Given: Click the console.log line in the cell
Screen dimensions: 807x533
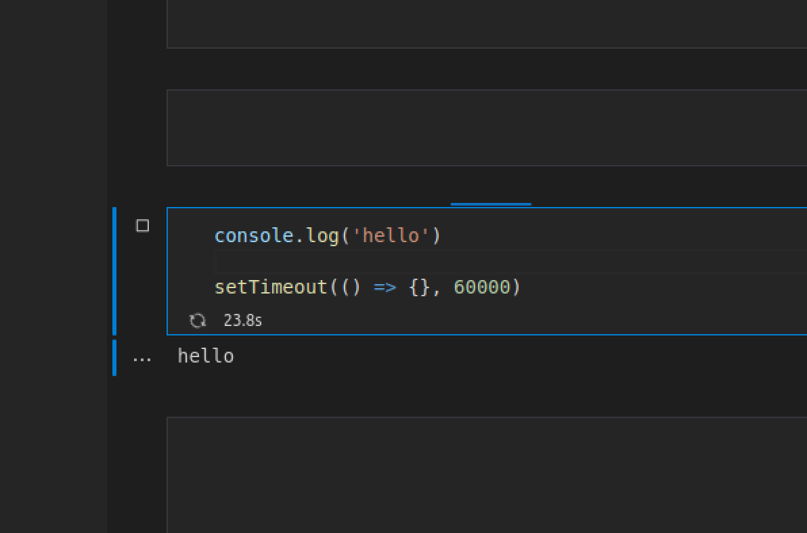Looking at the screenshot, I should click(x=328, y=235).
